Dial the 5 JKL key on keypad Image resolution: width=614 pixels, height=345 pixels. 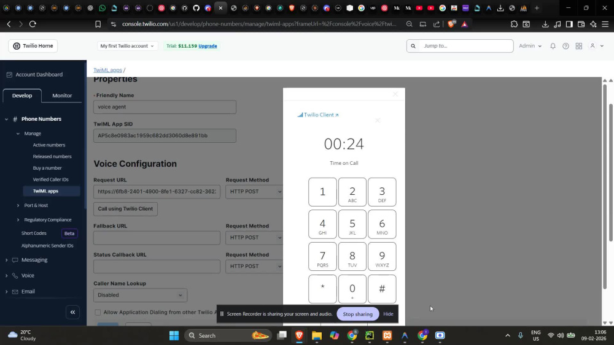(x=352, y=225)
